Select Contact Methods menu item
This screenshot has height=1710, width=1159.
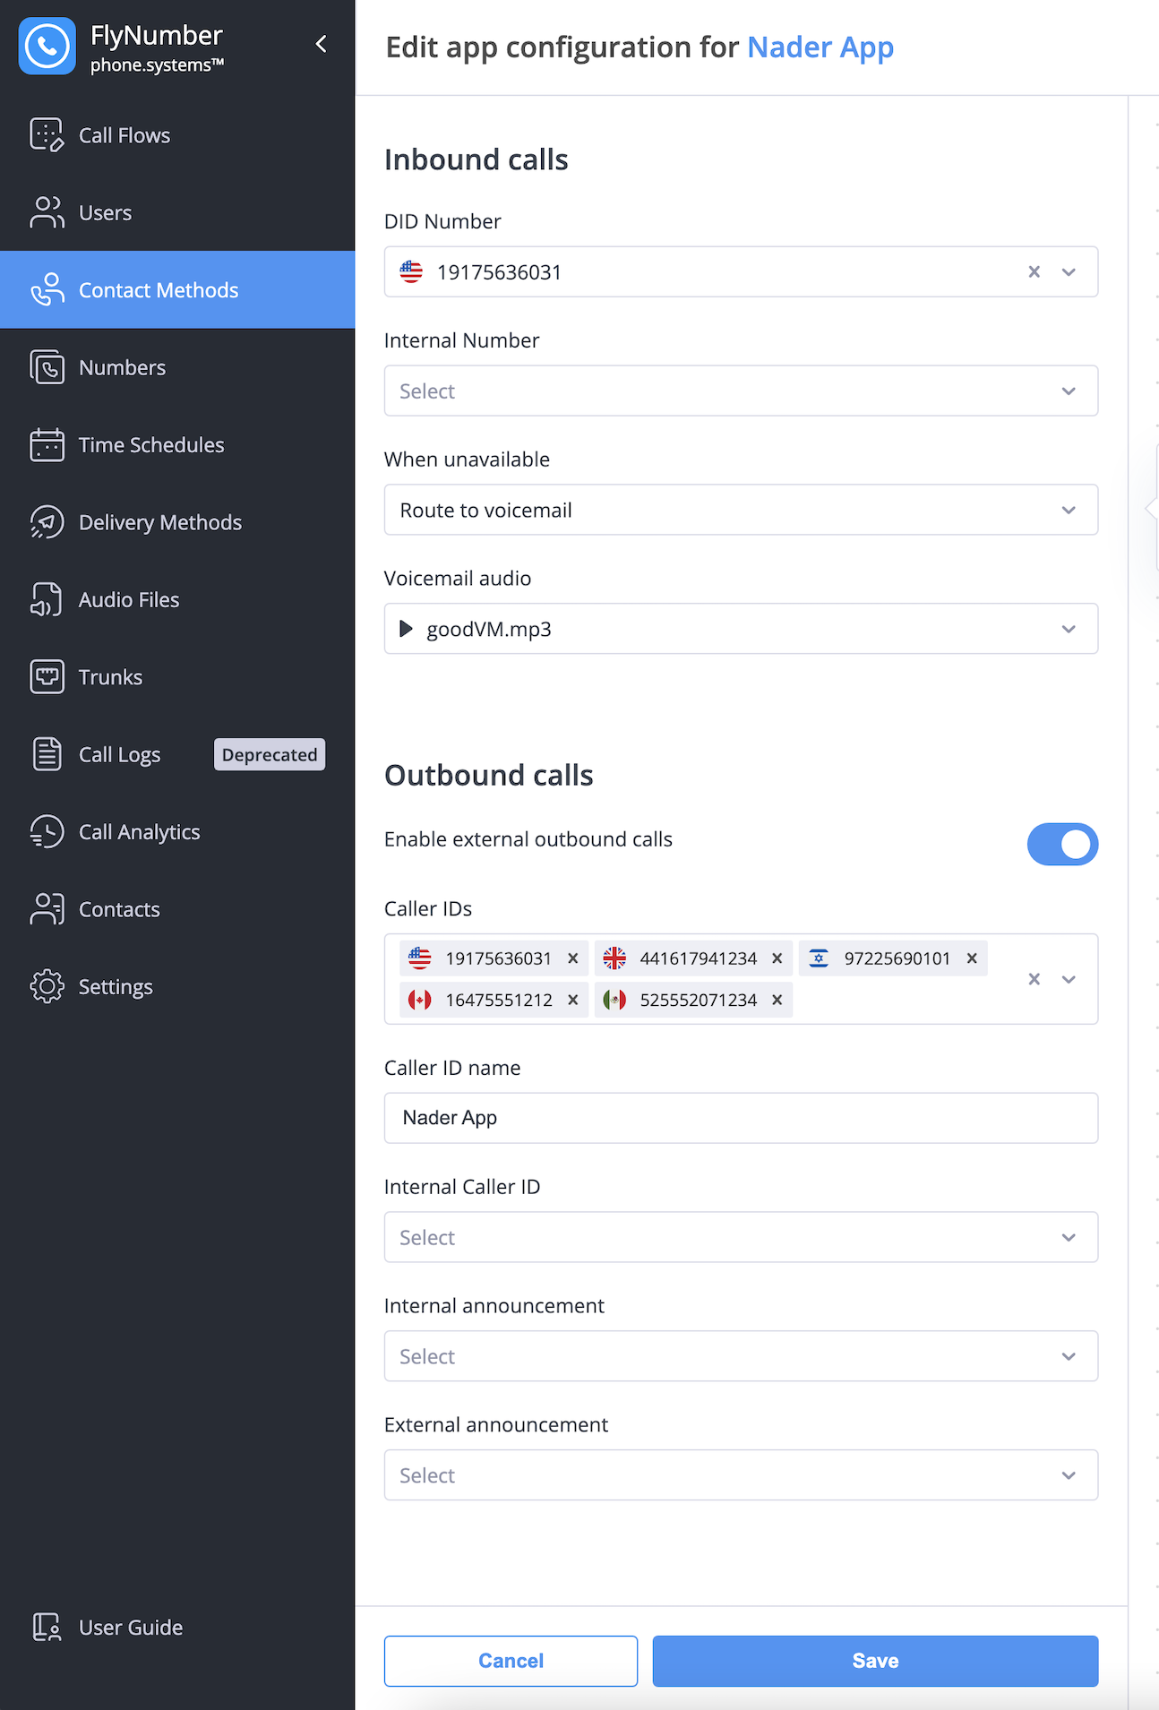click(x=177, y=289)
